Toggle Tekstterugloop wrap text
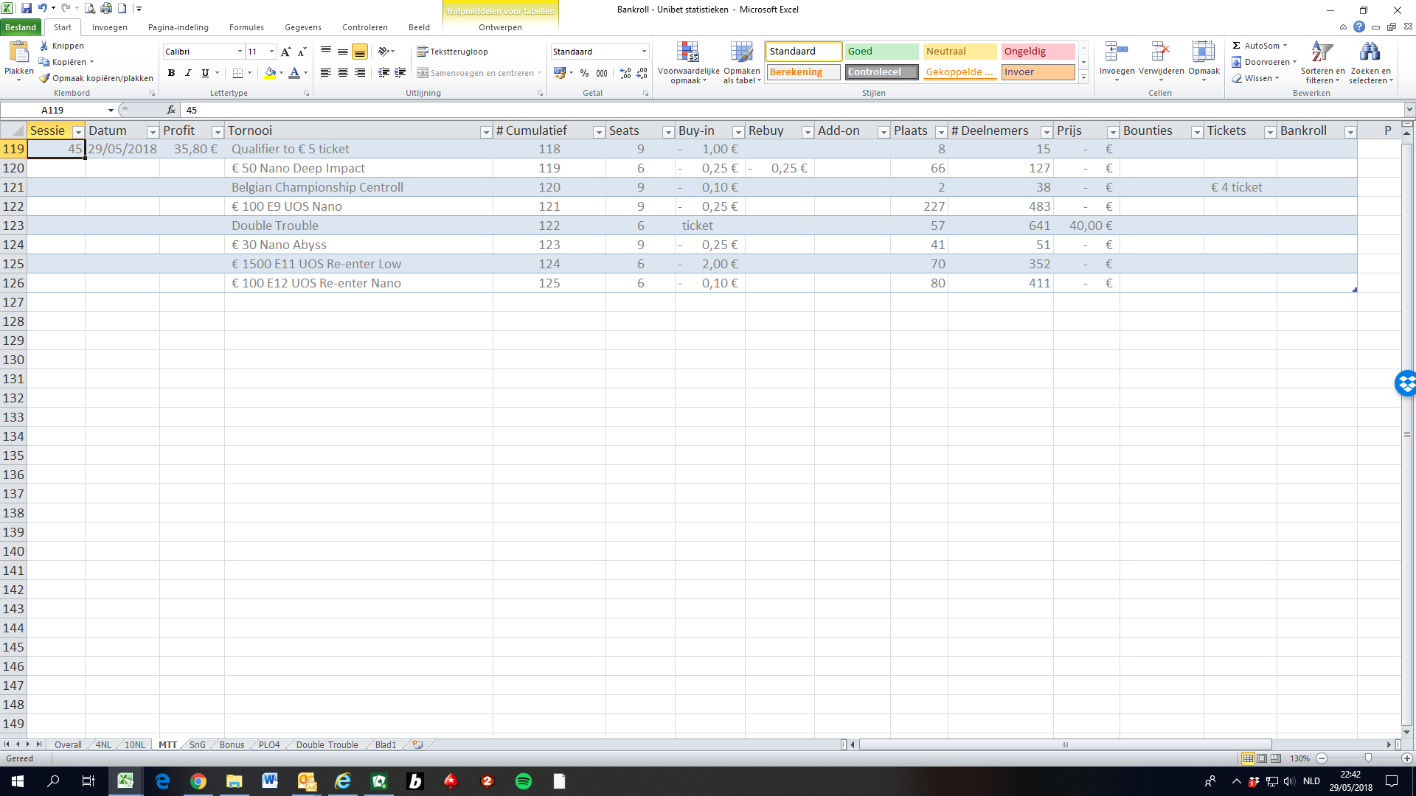The image size is (1416, 796). 452,52
